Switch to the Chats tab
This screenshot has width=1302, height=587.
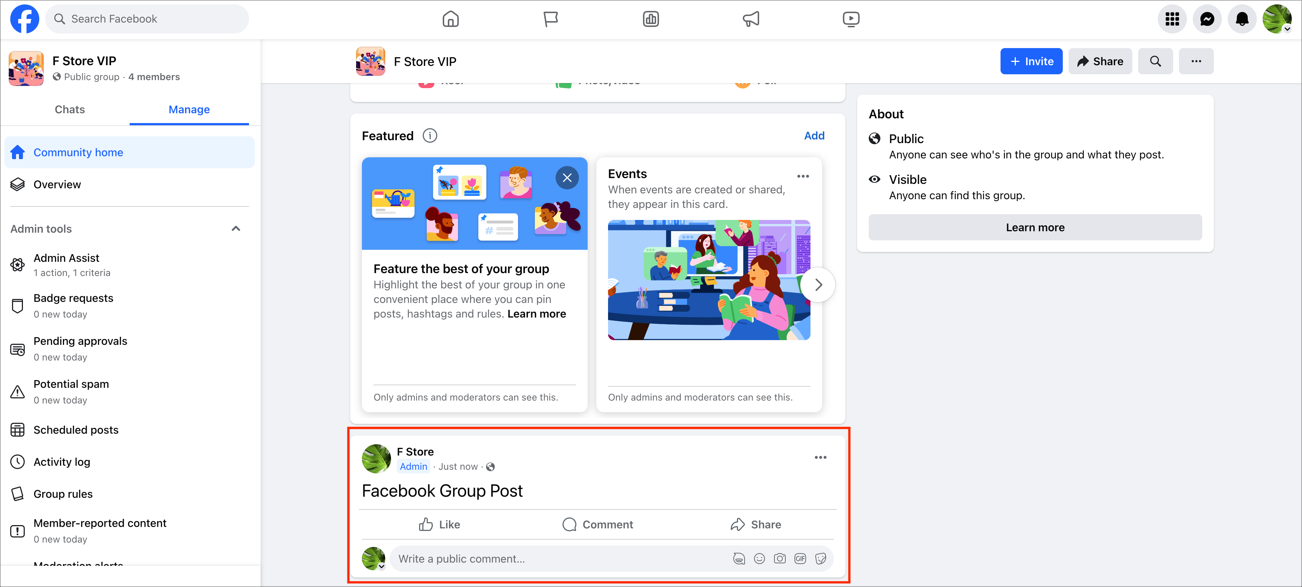coord(70,109)
